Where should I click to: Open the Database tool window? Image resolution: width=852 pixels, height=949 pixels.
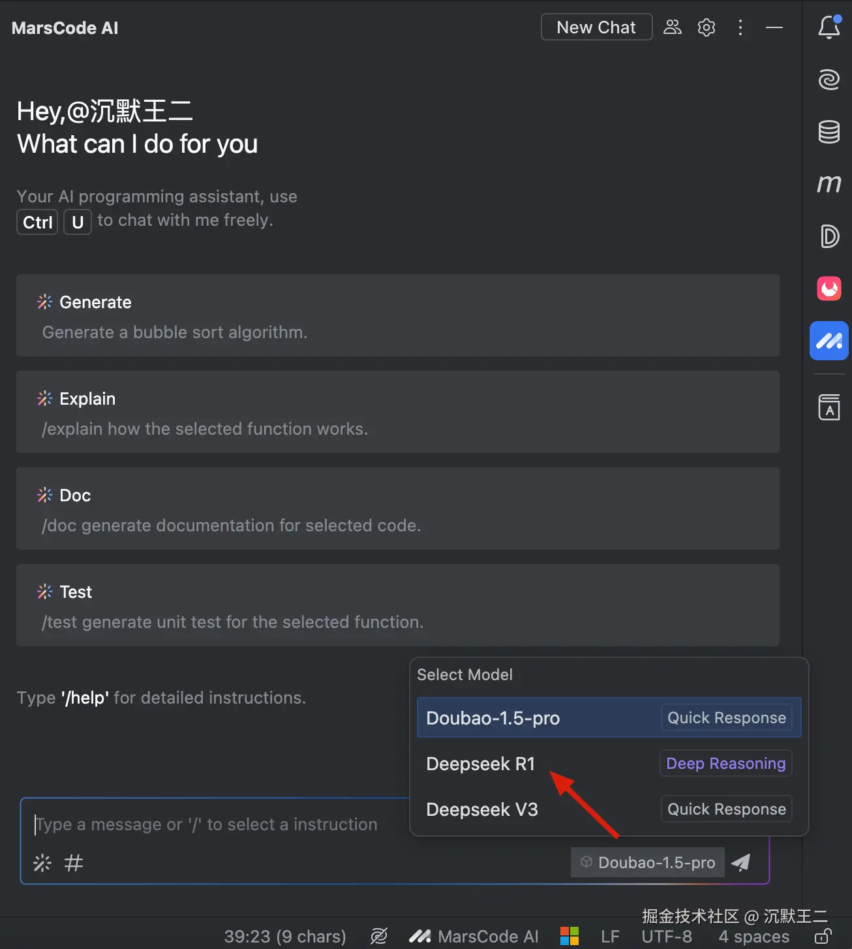(829, 132)
